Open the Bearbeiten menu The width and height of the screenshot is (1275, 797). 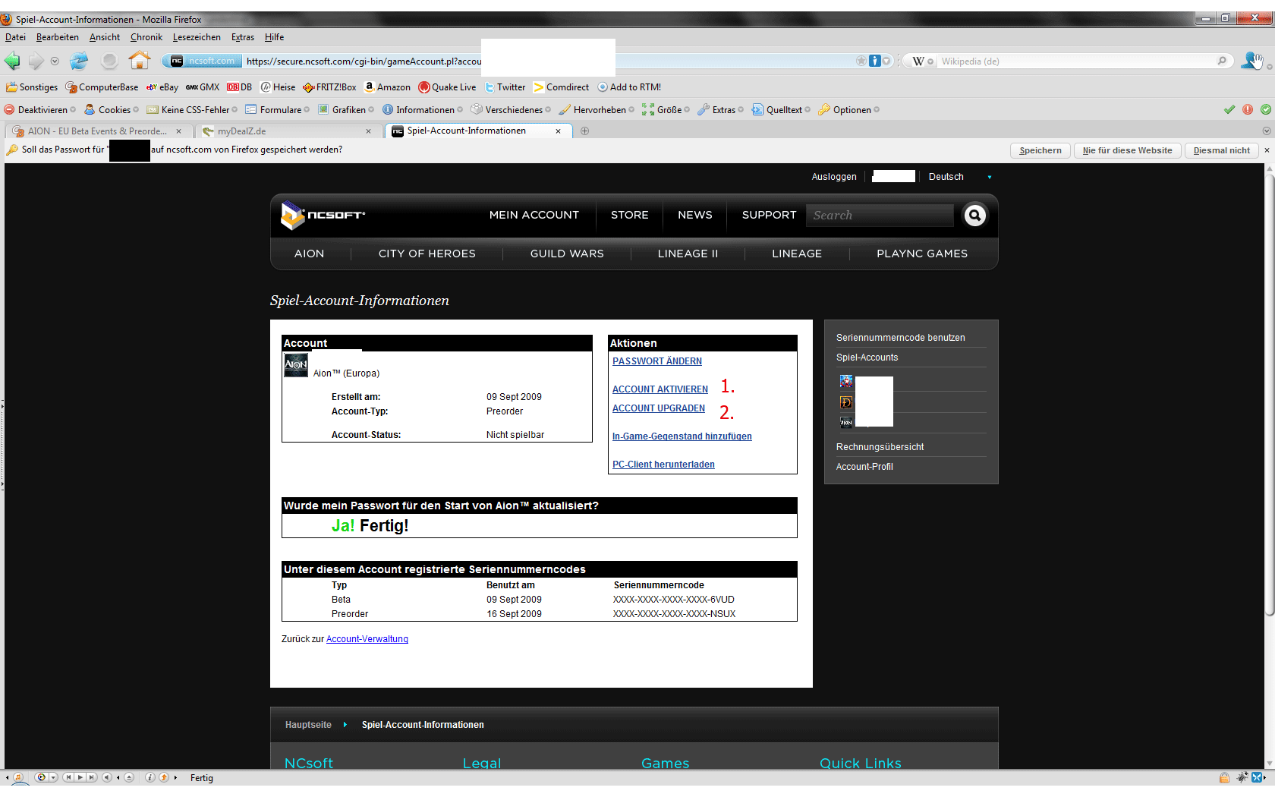(x=58, y=37)
